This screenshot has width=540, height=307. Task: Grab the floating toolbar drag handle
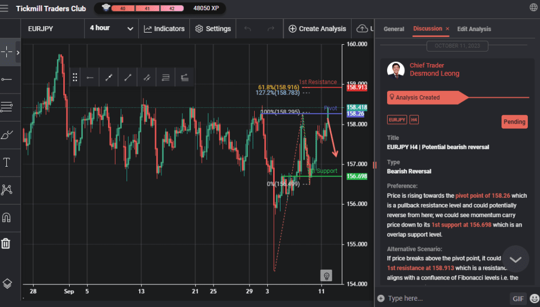point(75,78)
